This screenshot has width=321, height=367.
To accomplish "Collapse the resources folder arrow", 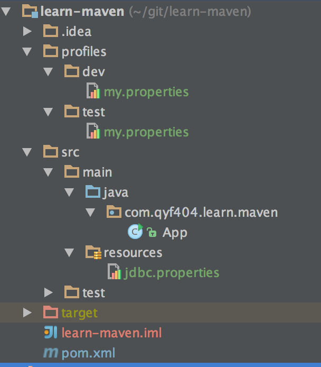I will pos(69,253).
